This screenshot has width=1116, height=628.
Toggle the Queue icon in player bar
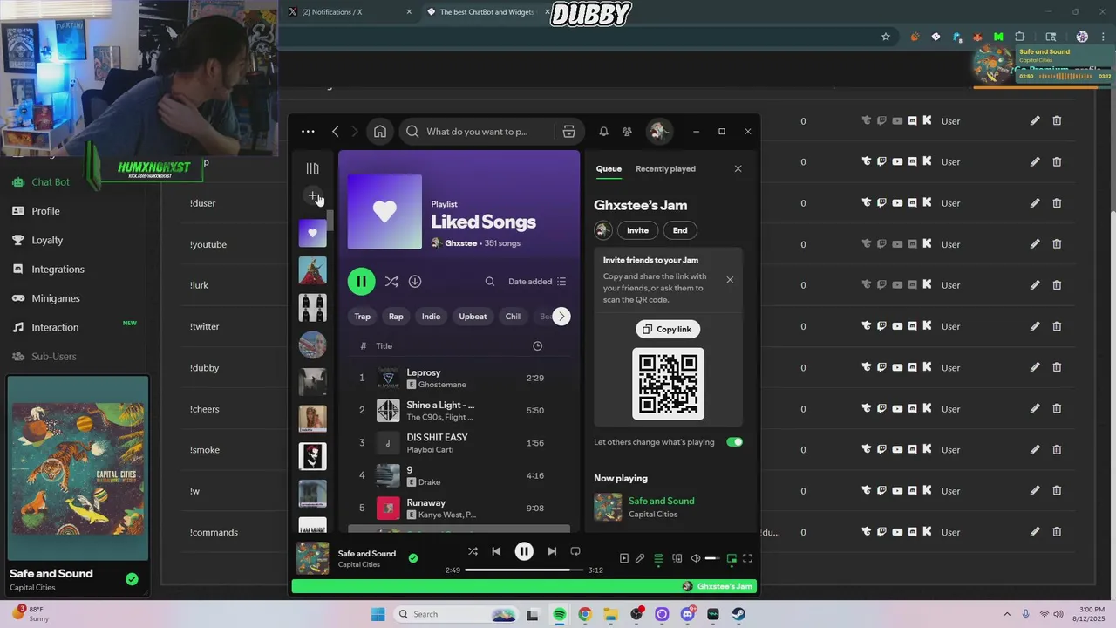[x=658, y=558]
